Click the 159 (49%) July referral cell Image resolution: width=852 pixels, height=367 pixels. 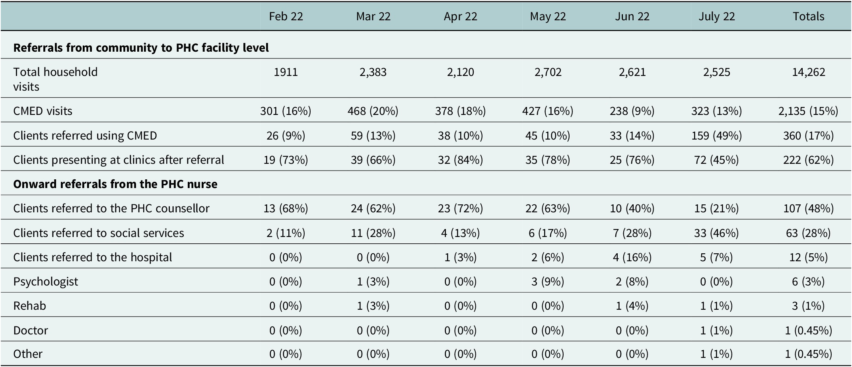(x=716, y=136)
